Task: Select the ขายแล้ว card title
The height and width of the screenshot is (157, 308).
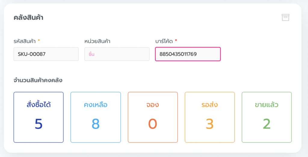Action: click(x=266, y=105)
